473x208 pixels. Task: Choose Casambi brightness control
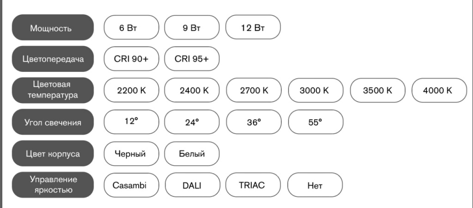[131, 185]
